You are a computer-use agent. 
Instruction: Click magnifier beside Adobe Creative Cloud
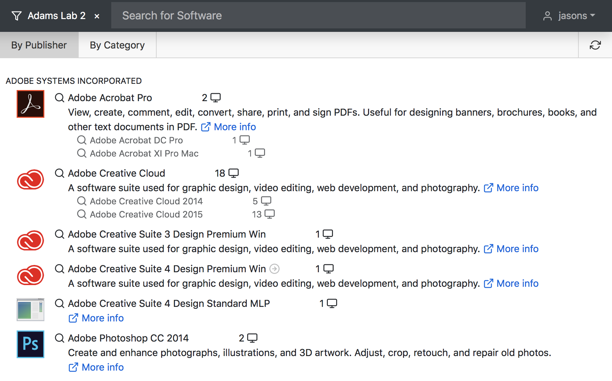point(60,173)
